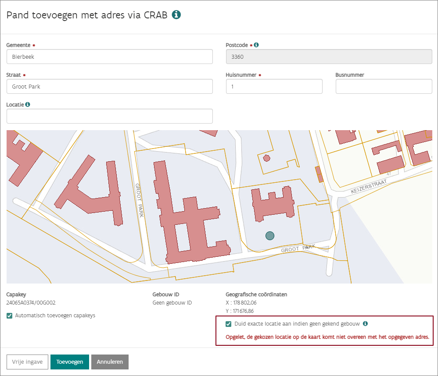Click the Gemeente field containing Bierbeek
Image resolution: width=438 pixels, height=376 pixels.
(110, 57)
